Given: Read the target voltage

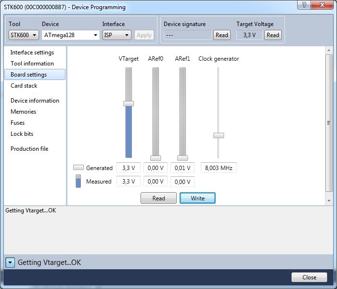Looking at the screenshot, I should click(x=273, y=35).
